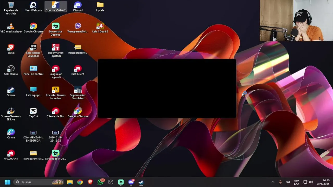Select the Canva desktop shortcut

[x=11, y=134]
